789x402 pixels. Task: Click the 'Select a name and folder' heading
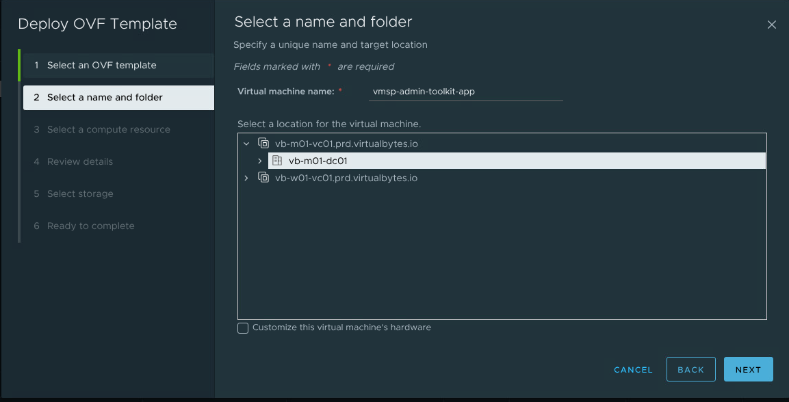[323, 22]
